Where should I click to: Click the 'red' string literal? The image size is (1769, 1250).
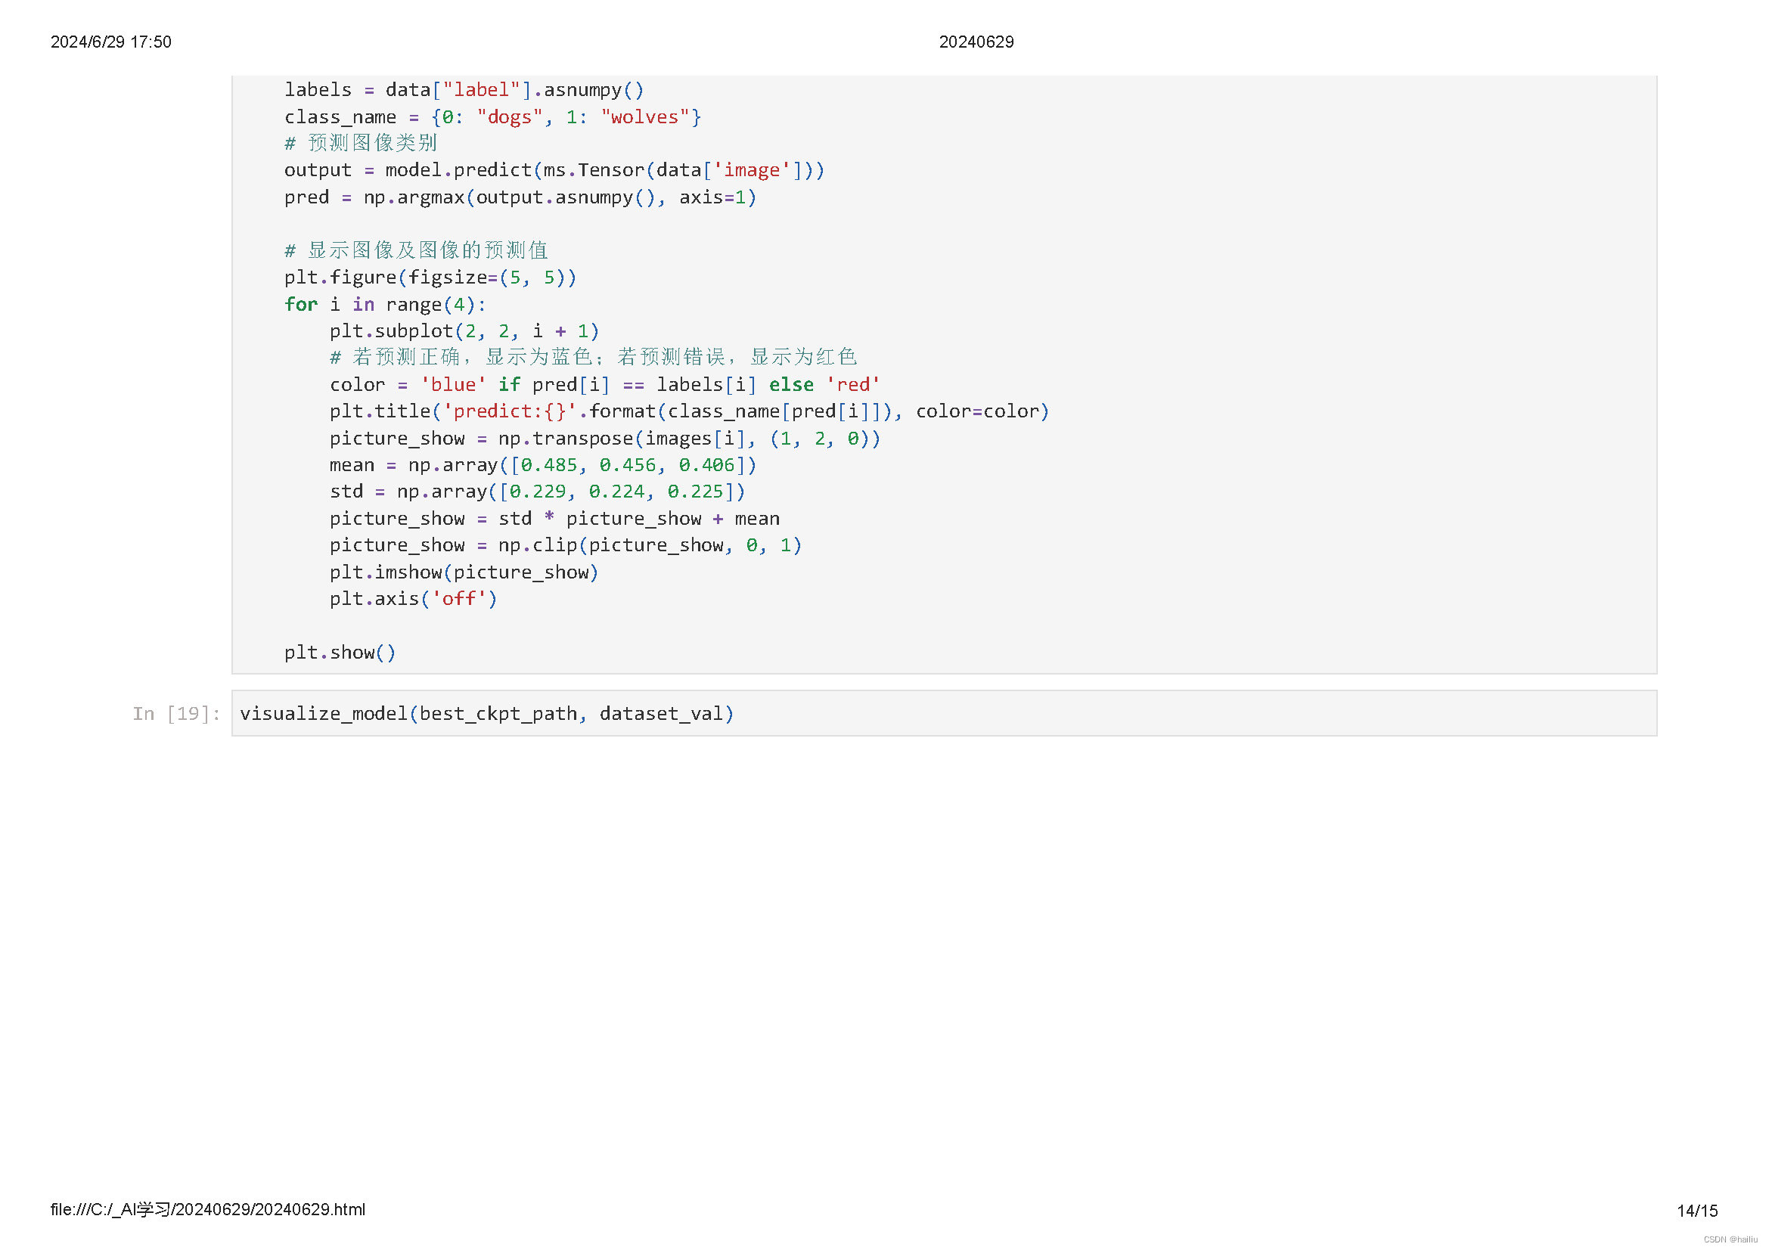[x=853, y=385]
